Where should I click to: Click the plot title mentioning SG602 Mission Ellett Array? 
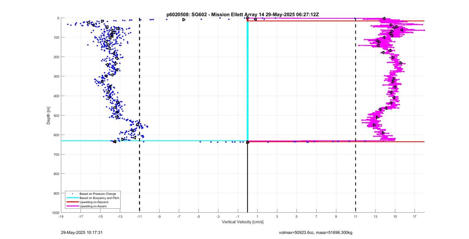[243, 14]
